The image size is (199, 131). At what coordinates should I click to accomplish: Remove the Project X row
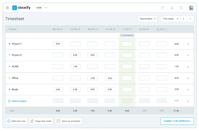(x=188, y=55)
